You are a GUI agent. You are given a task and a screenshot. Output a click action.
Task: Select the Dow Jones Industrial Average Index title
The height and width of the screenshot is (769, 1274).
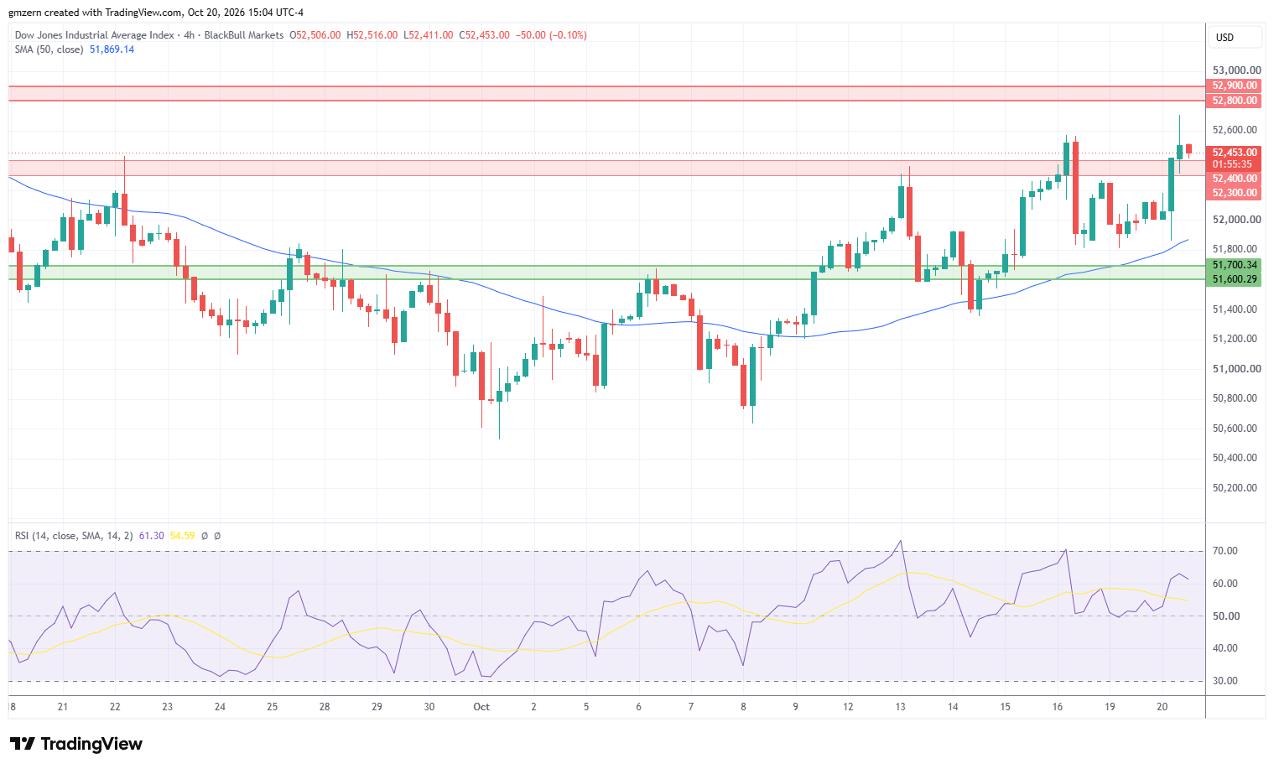(95, 35)
